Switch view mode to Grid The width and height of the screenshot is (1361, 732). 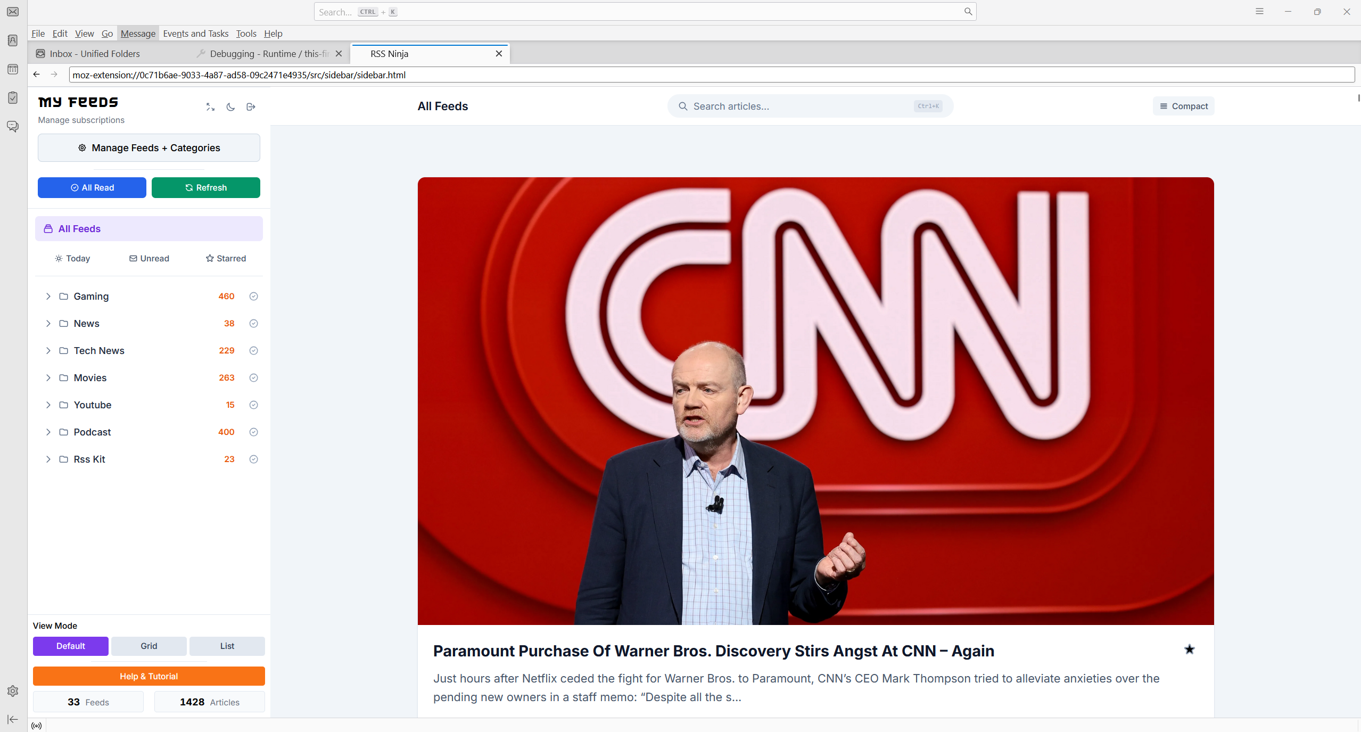pos(149,646)
